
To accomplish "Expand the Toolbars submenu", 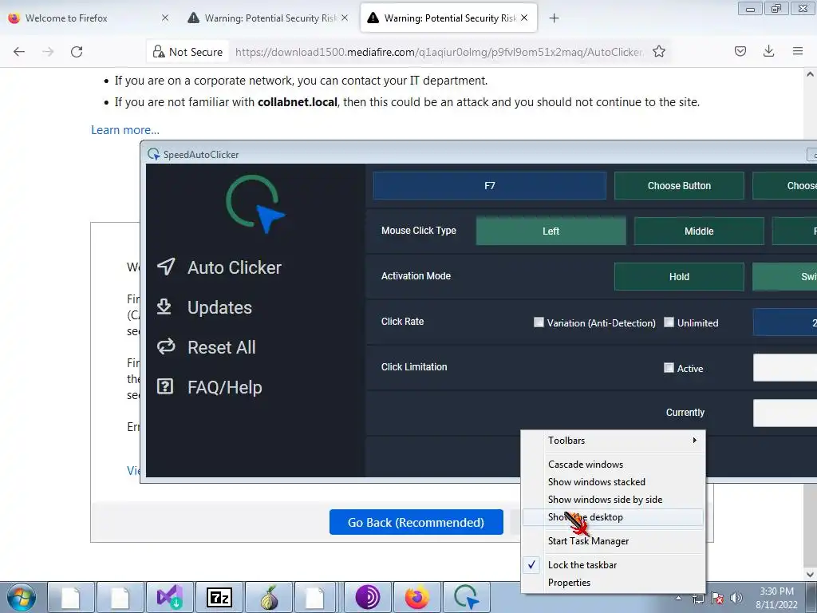I will (613, 441).
